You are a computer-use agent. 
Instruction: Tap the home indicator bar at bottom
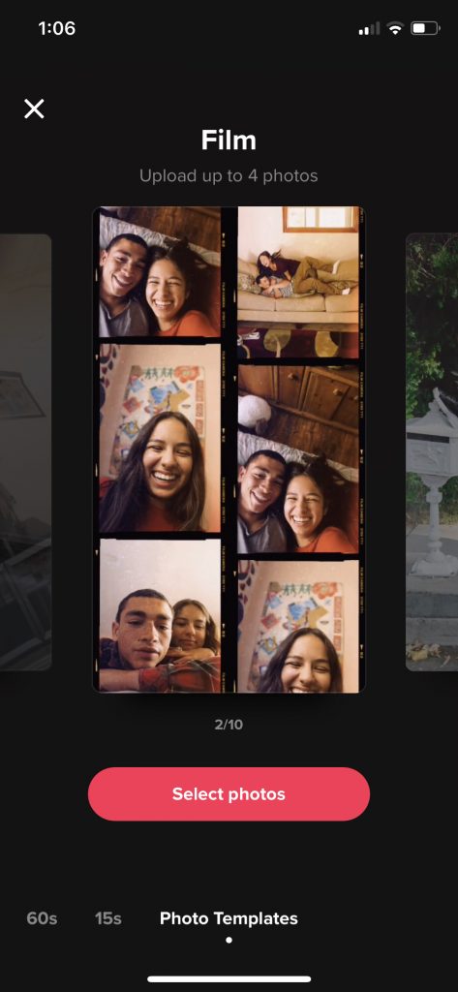(x=229, y=979)
